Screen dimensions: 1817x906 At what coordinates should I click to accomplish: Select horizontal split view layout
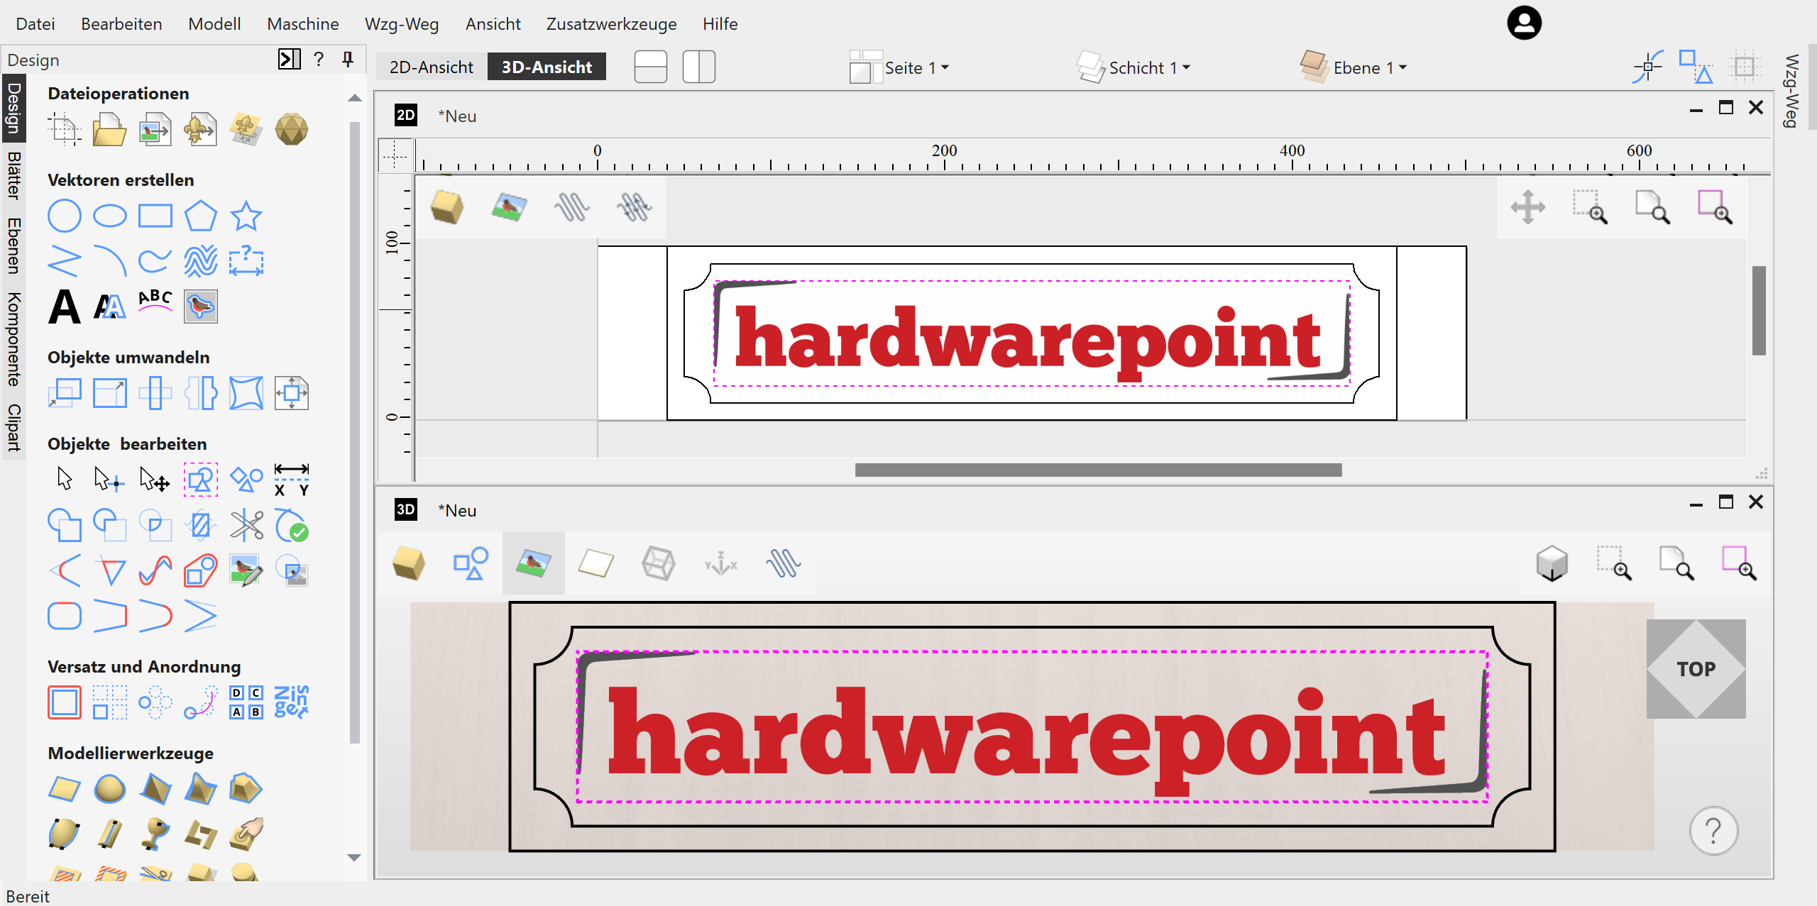click(x=651, y=67)
